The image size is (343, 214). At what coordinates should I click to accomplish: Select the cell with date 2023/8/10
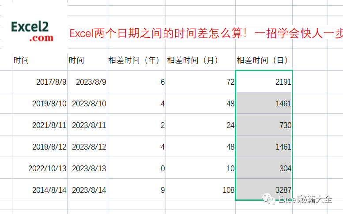(x=87, y=103)
